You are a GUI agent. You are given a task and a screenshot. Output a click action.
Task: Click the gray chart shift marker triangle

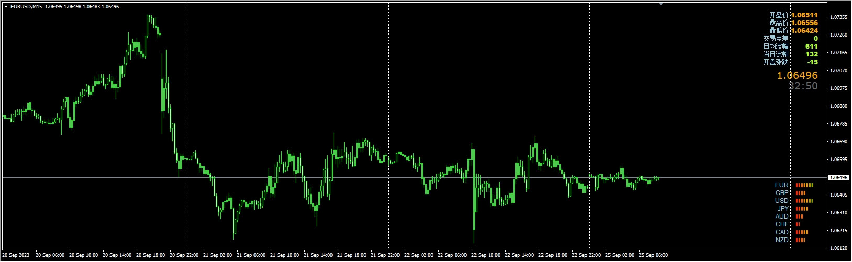coord(661,4)
